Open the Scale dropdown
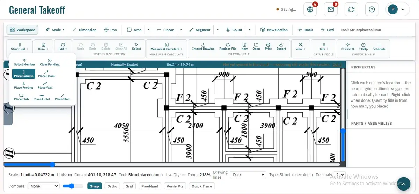The height and width of the screenshot is (194, 419). (x=55, y=30)
